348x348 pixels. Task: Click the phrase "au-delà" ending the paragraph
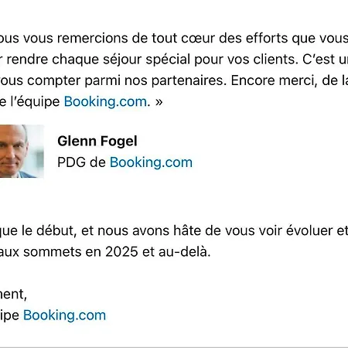click(184, 251)
